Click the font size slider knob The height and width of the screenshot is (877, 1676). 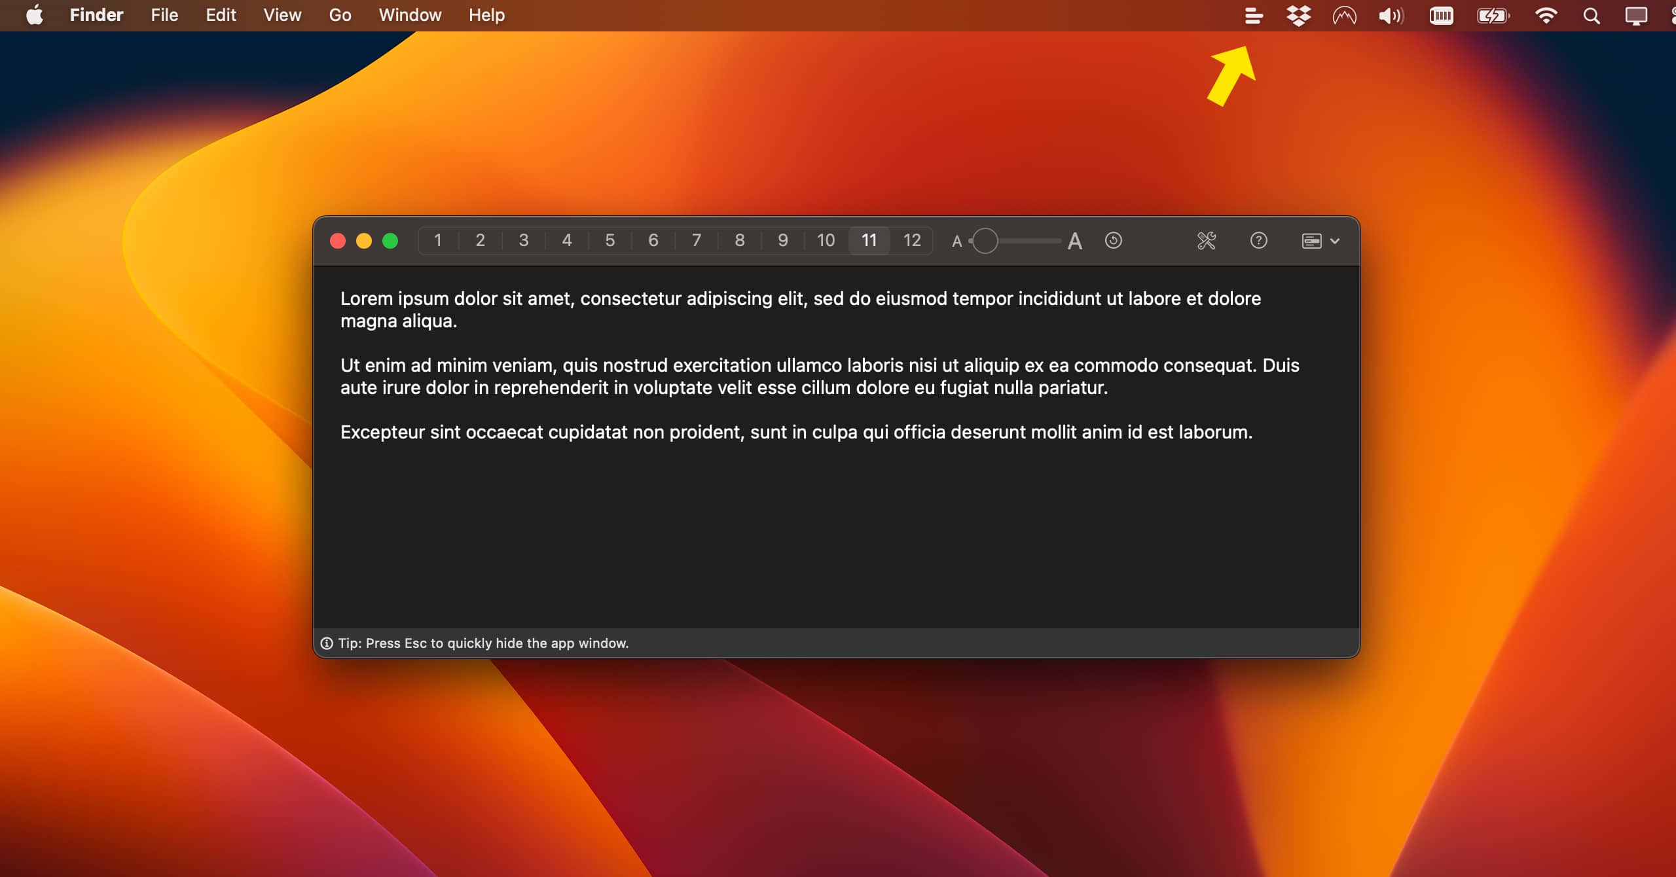(985, 241)
